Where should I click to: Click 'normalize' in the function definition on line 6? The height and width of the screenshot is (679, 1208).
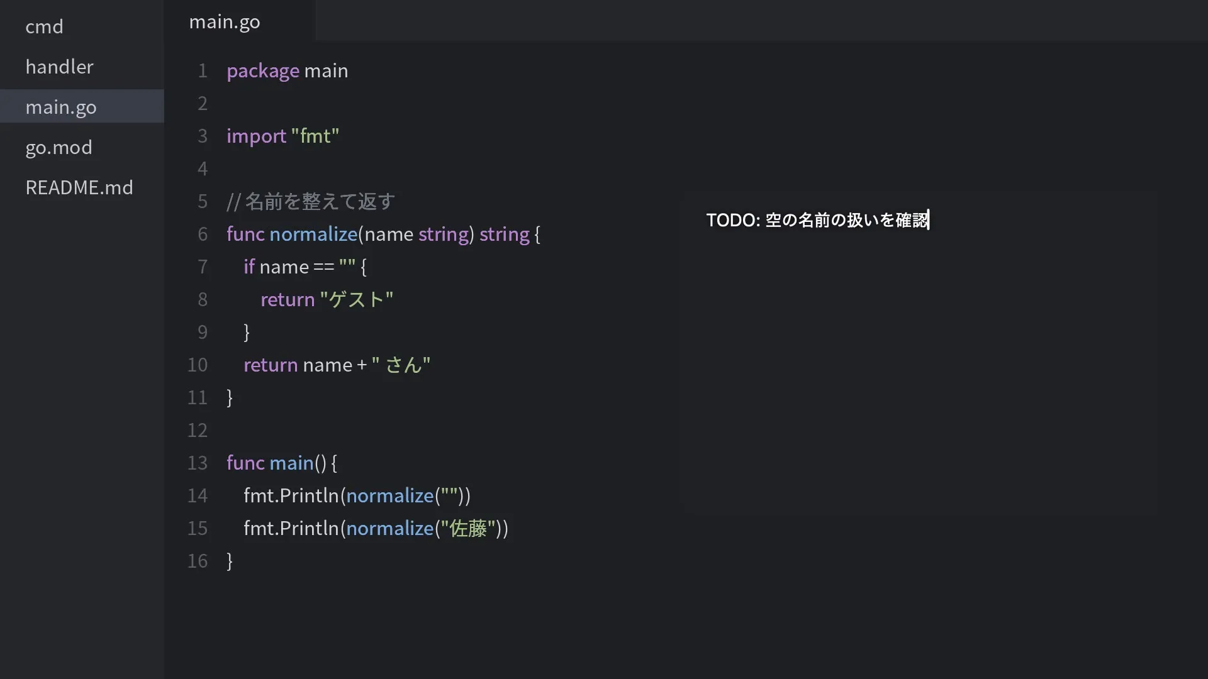(313, 234)
